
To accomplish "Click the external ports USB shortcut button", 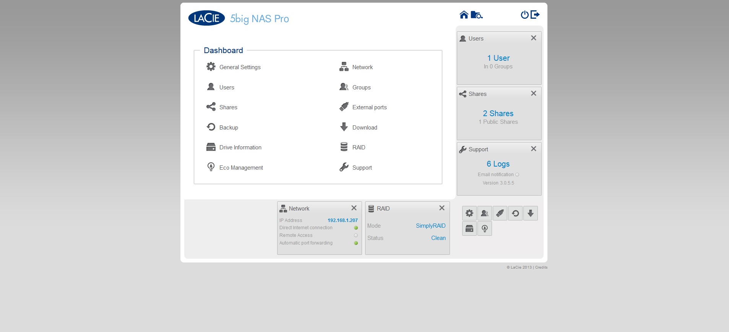I will pos(500,213).
